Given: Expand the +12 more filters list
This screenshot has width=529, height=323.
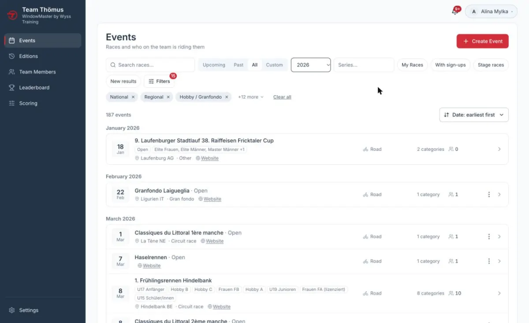Looking at the screenshot, I should coord(250,97).
